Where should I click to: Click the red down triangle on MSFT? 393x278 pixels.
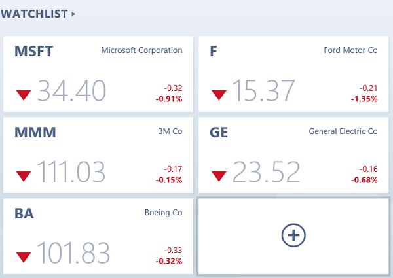tap(24, 95)
